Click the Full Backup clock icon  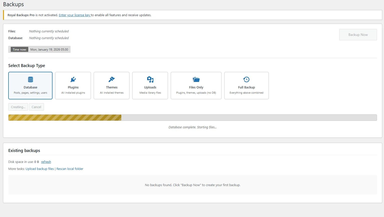coord(246,79)
